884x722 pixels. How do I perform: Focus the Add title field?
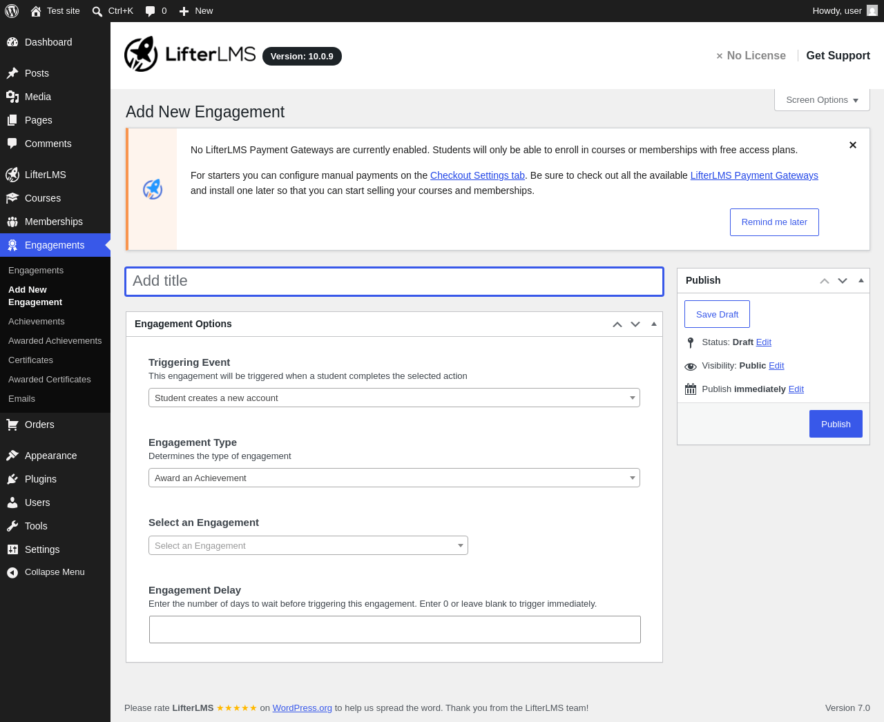pos(394,282)
